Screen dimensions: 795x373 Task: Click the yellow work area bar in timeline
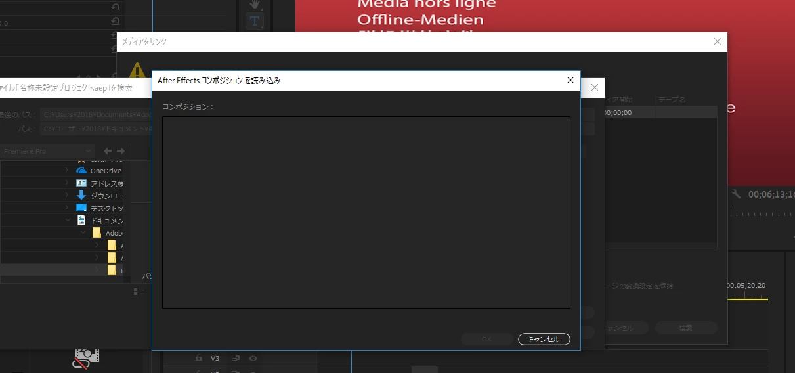tap(747, 299)
